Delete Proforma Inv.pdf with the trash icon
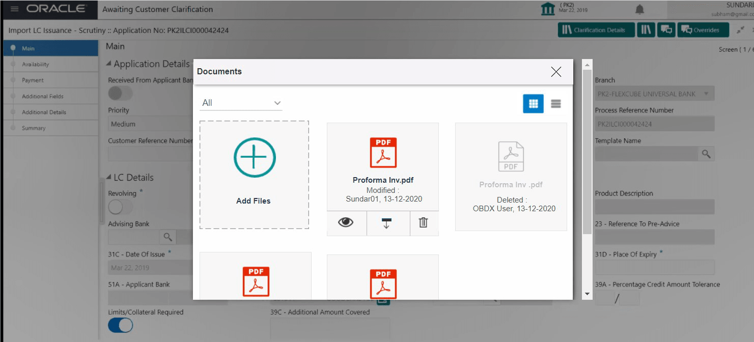 423,223
